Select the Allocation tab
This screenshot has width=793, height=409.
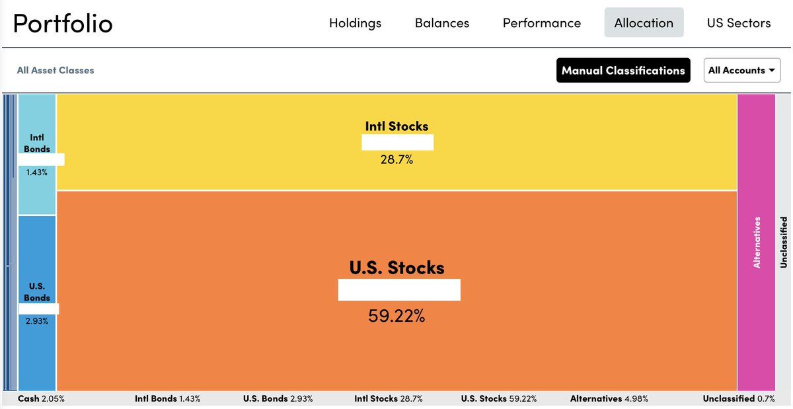644,23
